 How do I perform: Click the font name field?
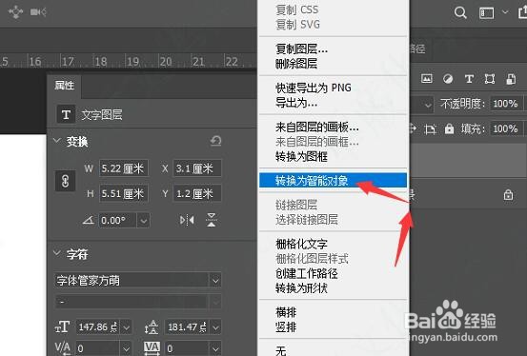[x=132, y=280]
